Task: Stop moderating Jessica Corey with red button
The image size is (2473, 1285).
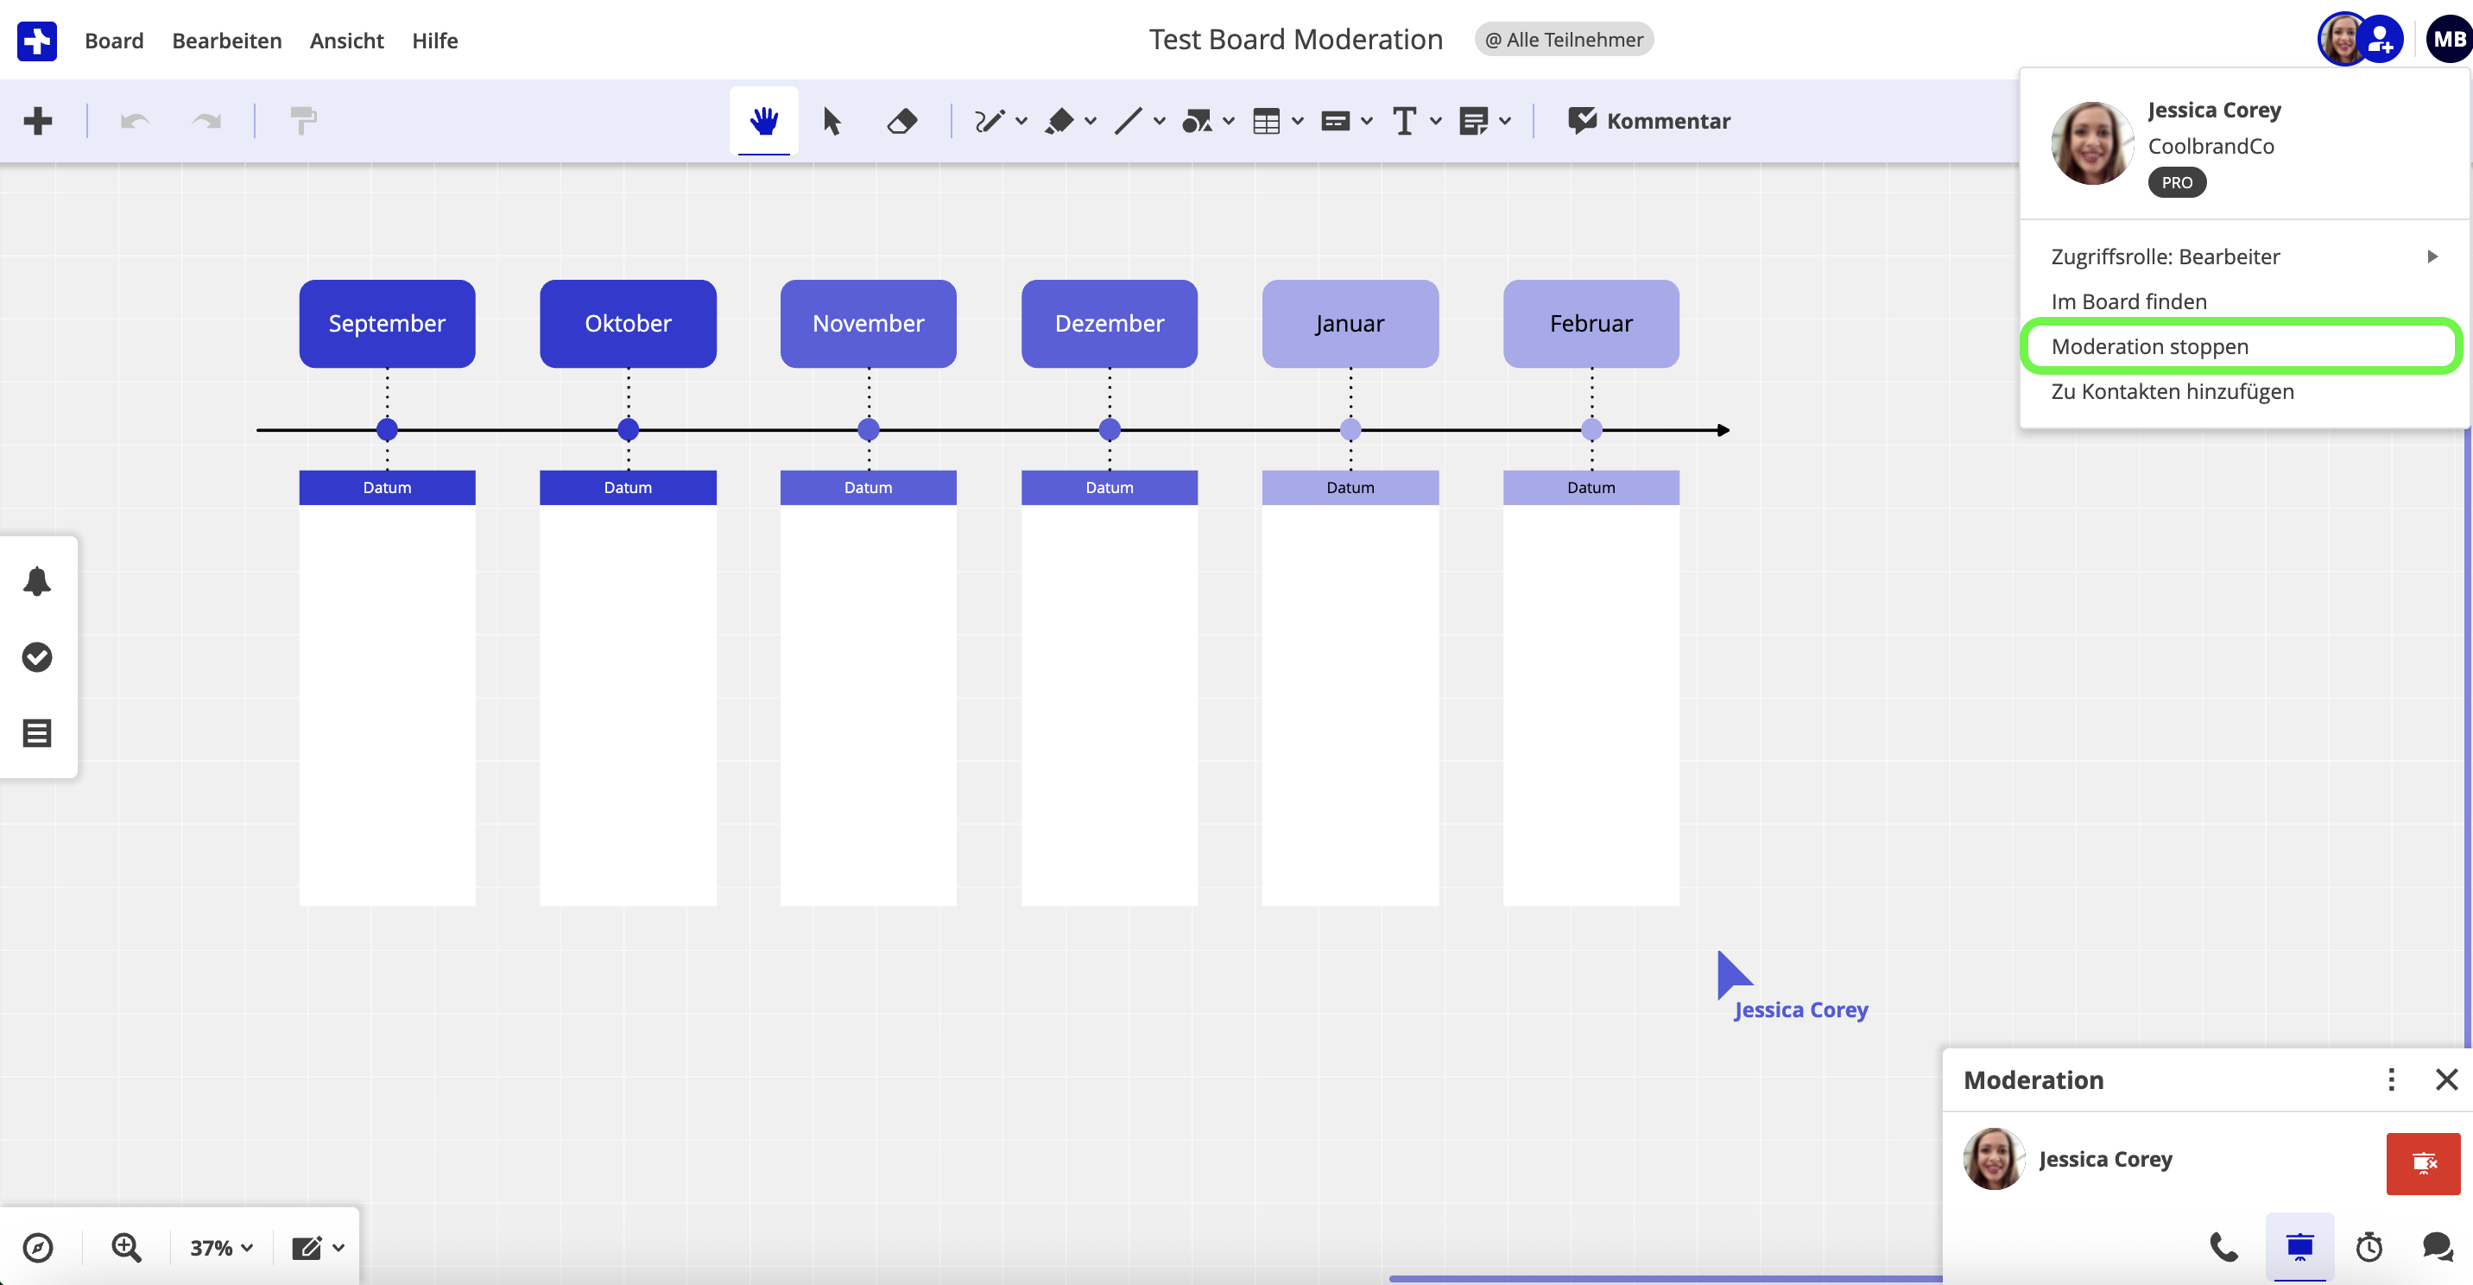Action: click(2423, 1163)
